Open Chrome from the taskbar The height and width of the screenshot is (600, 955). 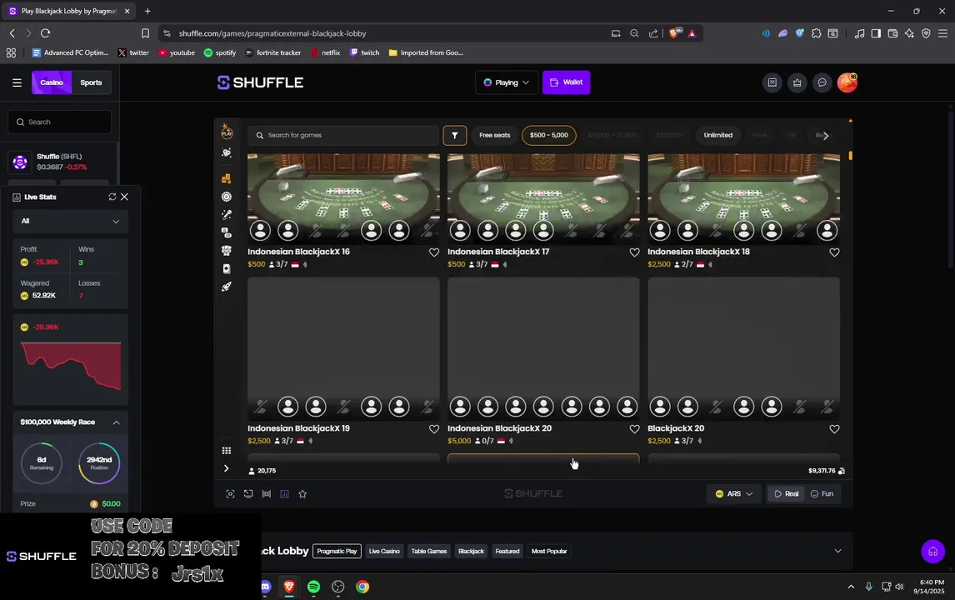pyautogui.click(x=362, y=587)
